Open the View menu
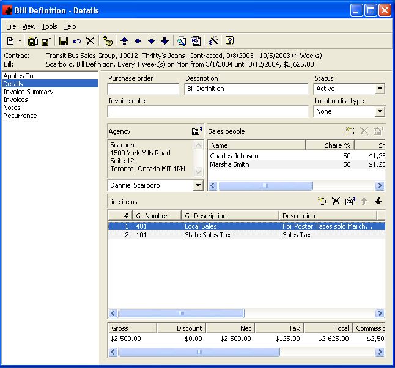395x368 pixels. click(x=29, y=26)
